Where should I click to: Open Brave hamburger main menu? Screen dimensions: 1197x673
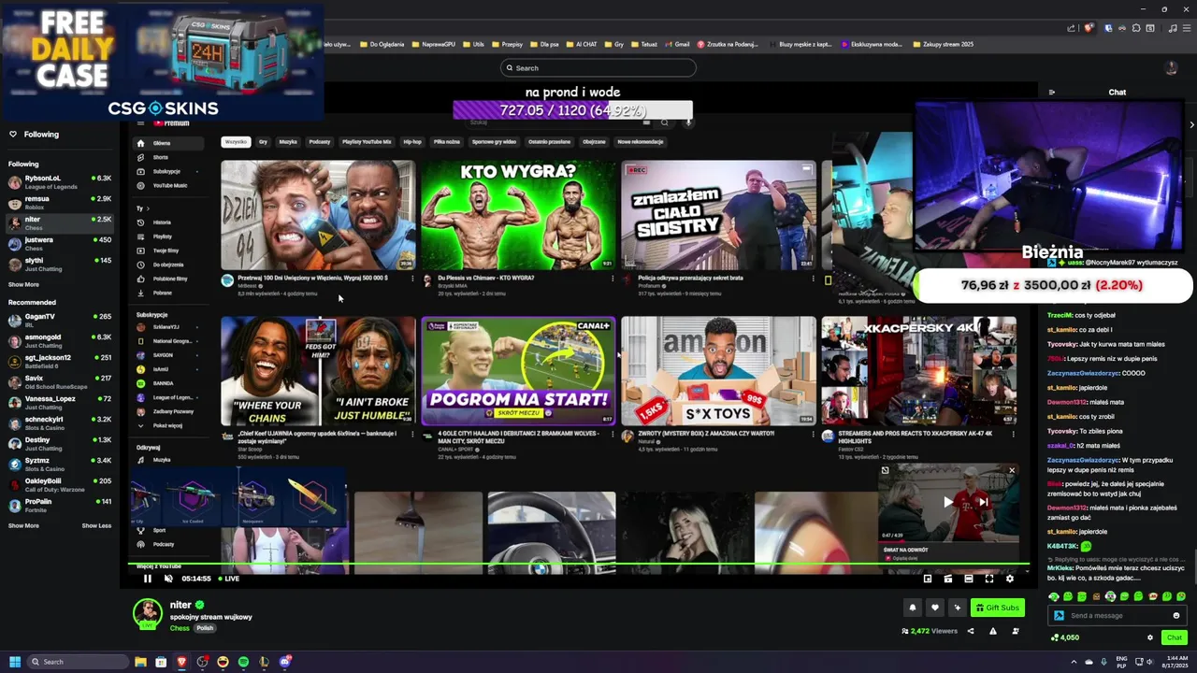pyautogui.click(x=1187, y=28)
